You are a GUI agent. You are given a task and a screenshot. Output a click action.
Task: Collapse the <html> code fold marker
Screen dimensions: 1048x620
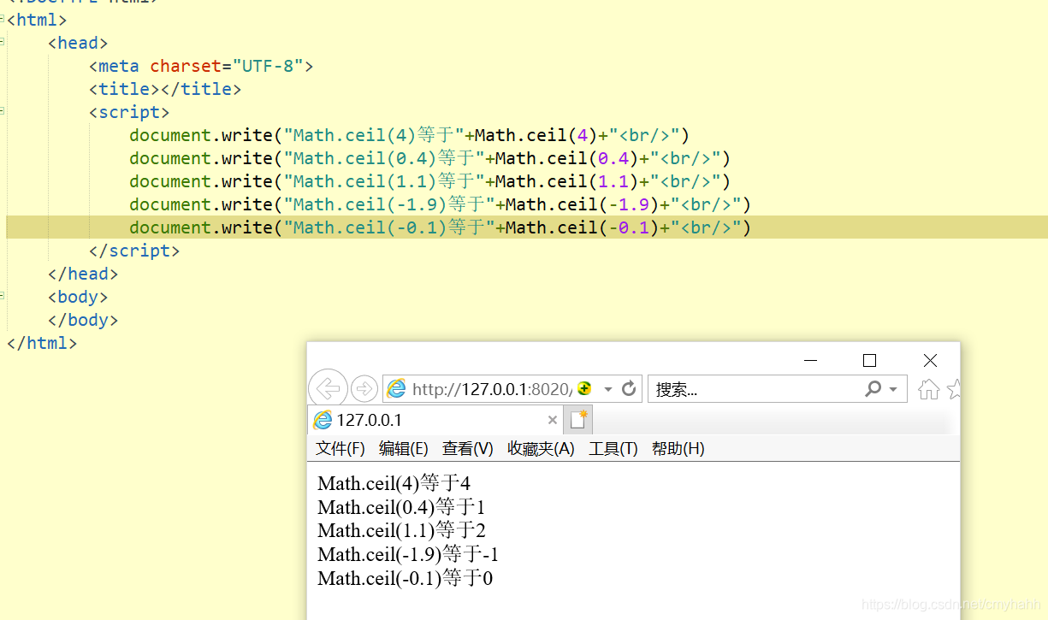coord(2,18)
